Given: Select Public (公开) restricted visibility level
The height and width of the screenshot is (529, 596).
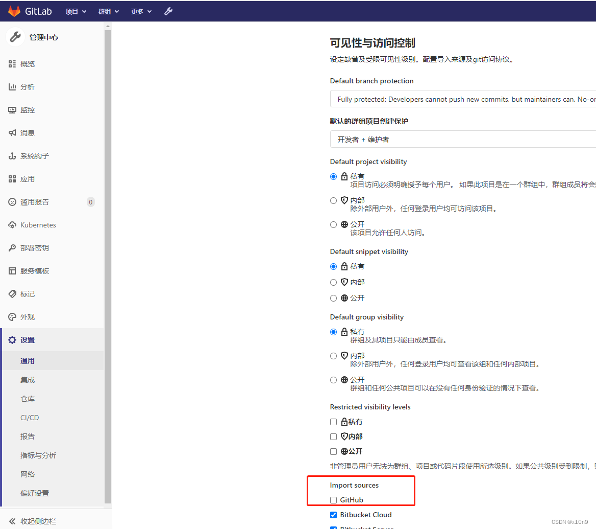Looking at the screenshot, I should (x=333, y=451).
